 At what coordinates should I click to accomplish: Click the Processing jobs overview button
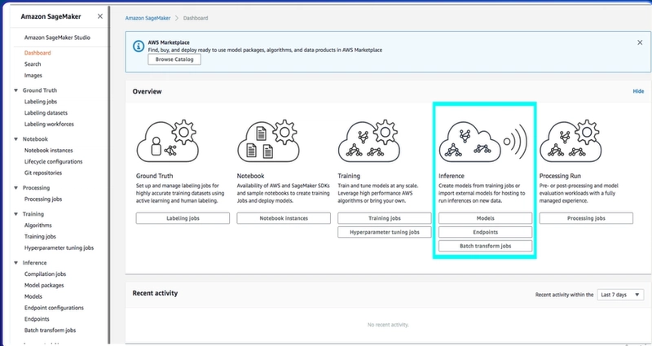tap(586, 218)
